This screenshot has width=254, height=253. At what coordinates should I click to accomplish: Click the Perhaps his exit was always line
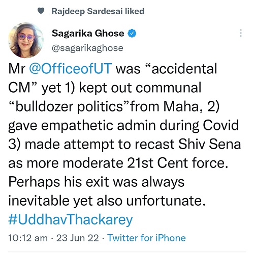[x=97, y=182]
